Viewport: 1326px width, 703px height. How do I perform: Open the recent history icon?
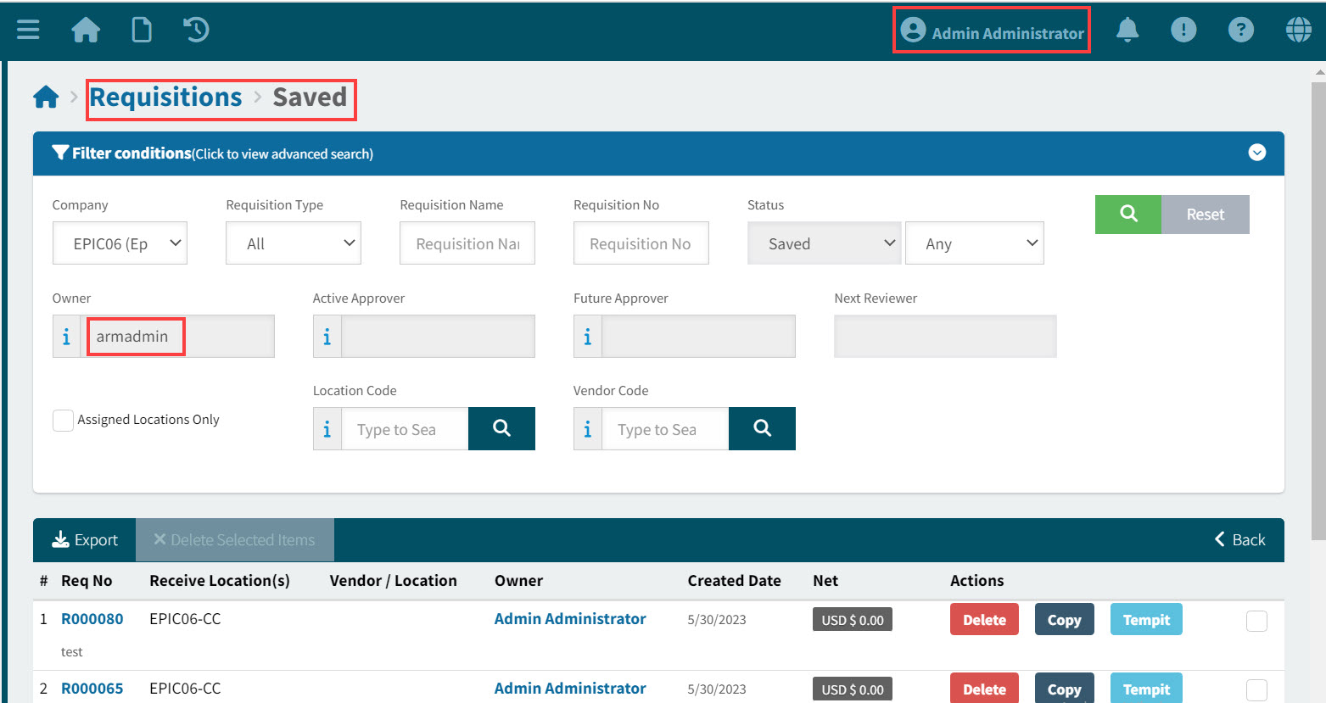[x=196, y=31]
